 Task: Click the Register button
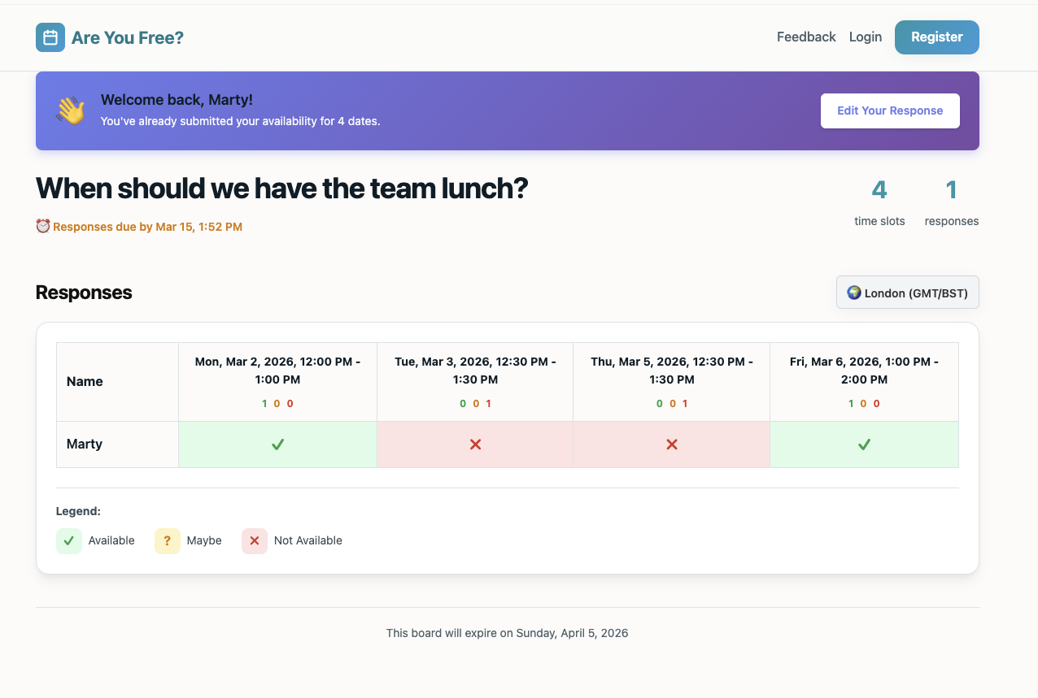(936, 37)
